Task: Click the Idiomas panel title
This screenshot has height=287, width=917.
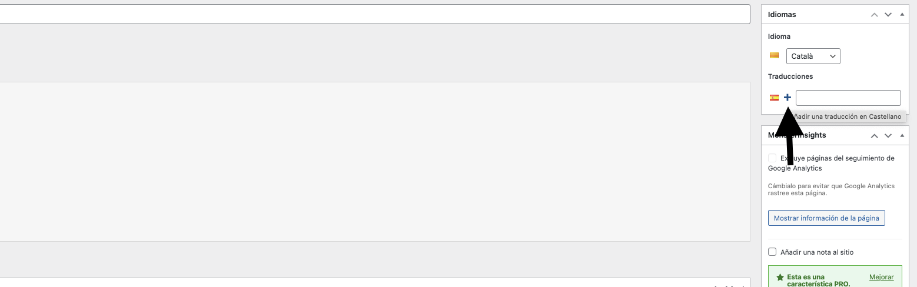Action: [x=782, y=14]
